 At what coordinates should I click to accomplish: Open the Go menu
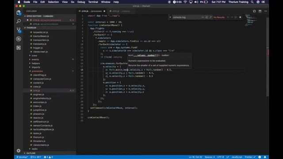pyautogui.click(x=73, y=2)
